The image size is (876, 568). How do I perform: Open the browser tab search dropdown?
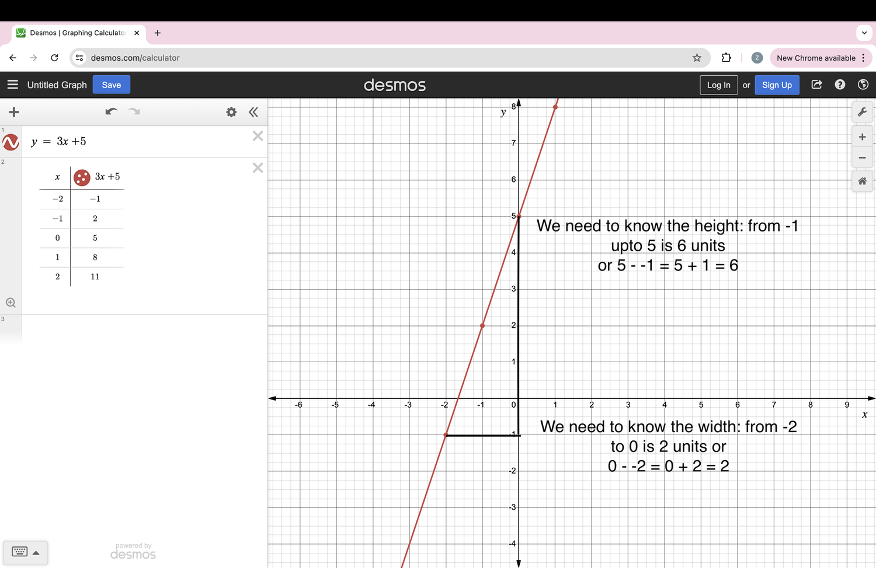pyautogui.click(x=864, y=33)
